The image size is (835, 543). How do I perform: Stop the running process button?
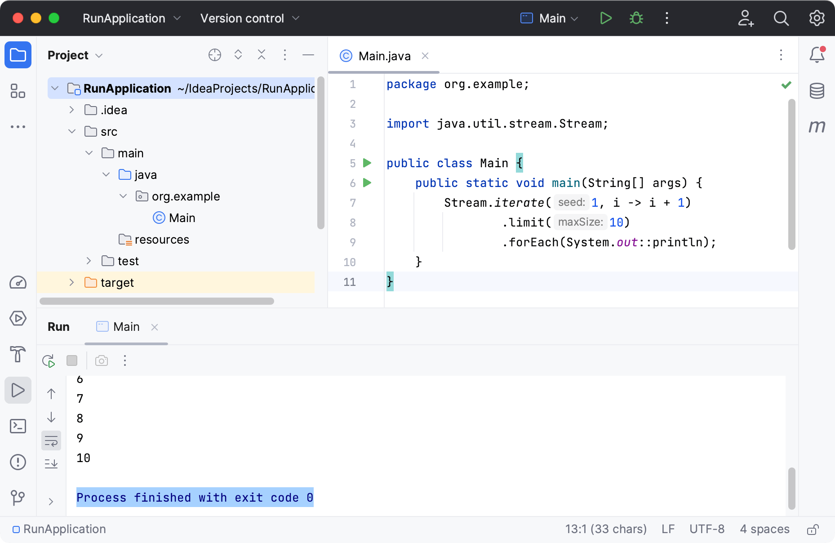tap(72, 361)
